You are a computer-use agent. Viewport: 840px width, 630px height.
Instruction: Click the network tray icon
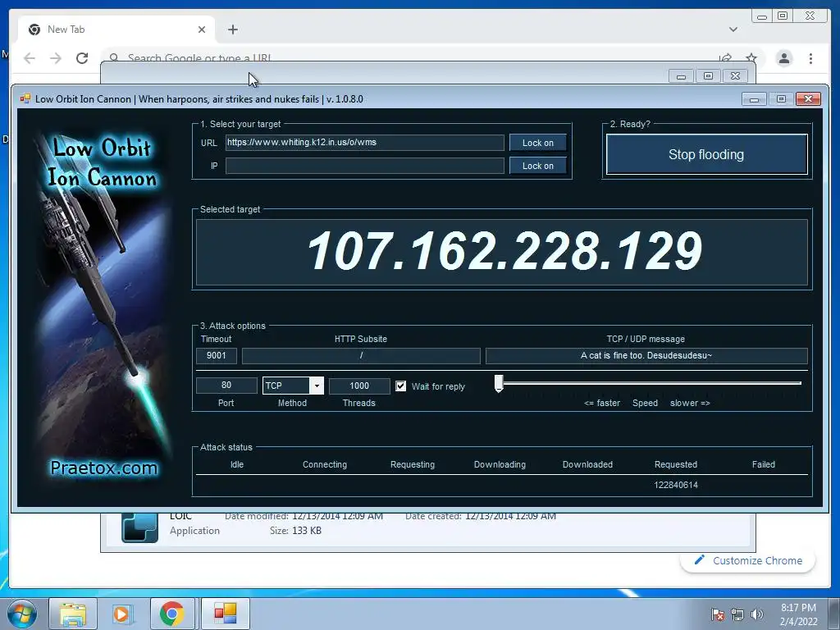737,614
